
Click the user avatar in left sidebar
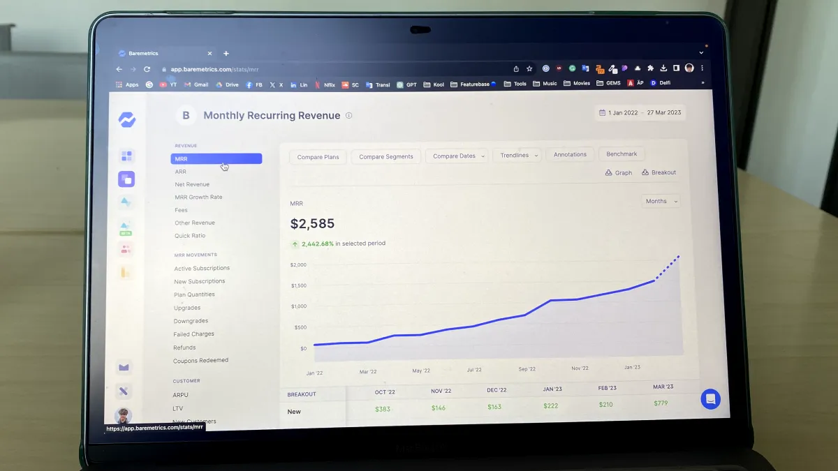coord(124,416)
